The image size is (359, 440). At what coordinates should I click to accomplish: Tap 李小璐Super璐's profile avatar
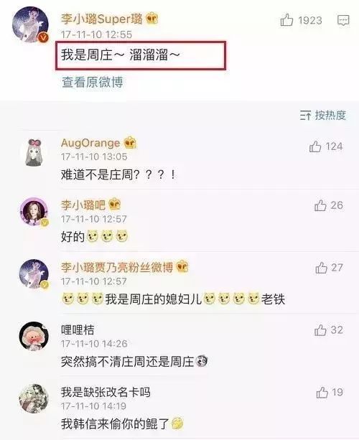tap(30, 24)
